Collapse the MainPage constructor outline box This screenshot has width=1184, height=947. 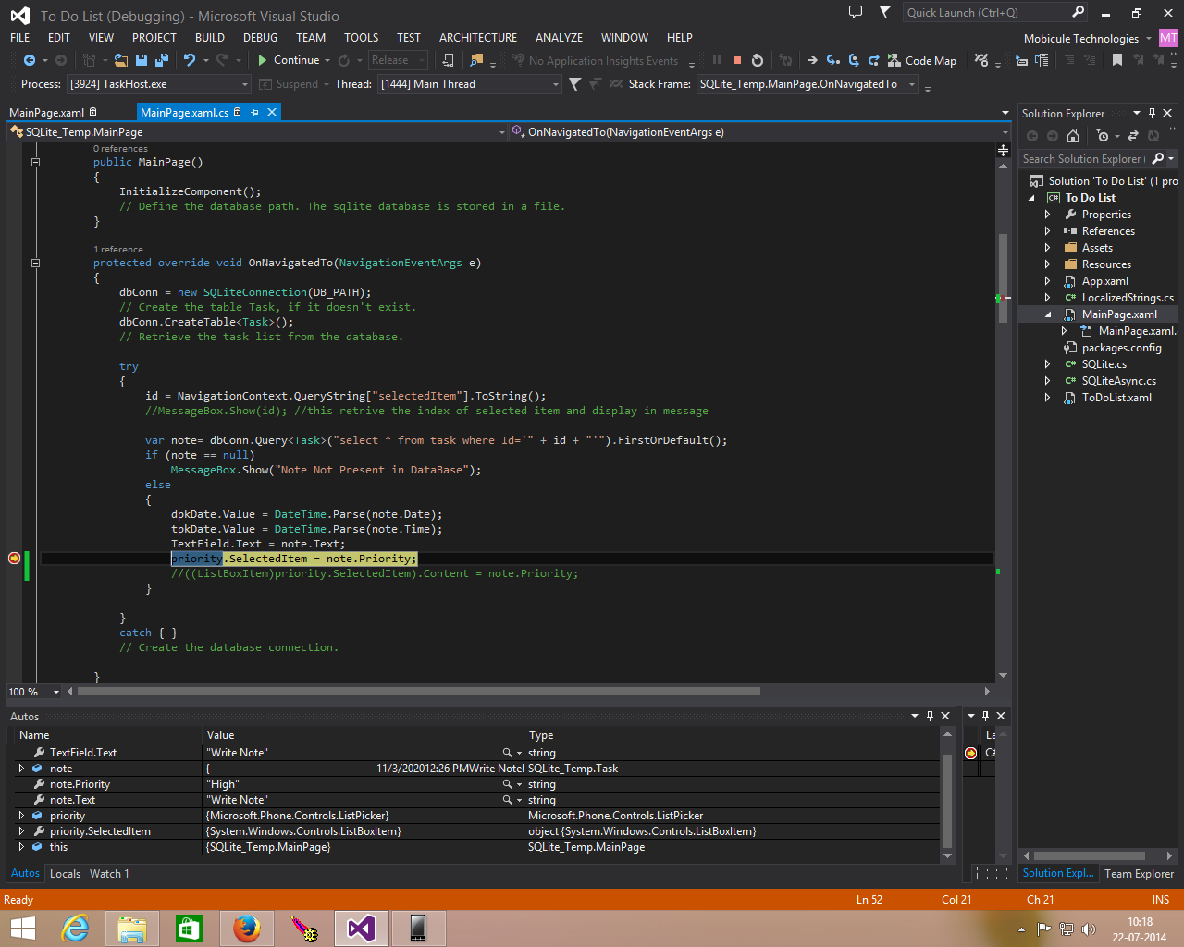tap(35, 162)
